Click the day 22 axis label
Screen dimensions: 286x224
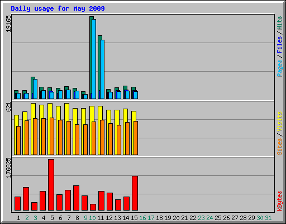(193, 218)
